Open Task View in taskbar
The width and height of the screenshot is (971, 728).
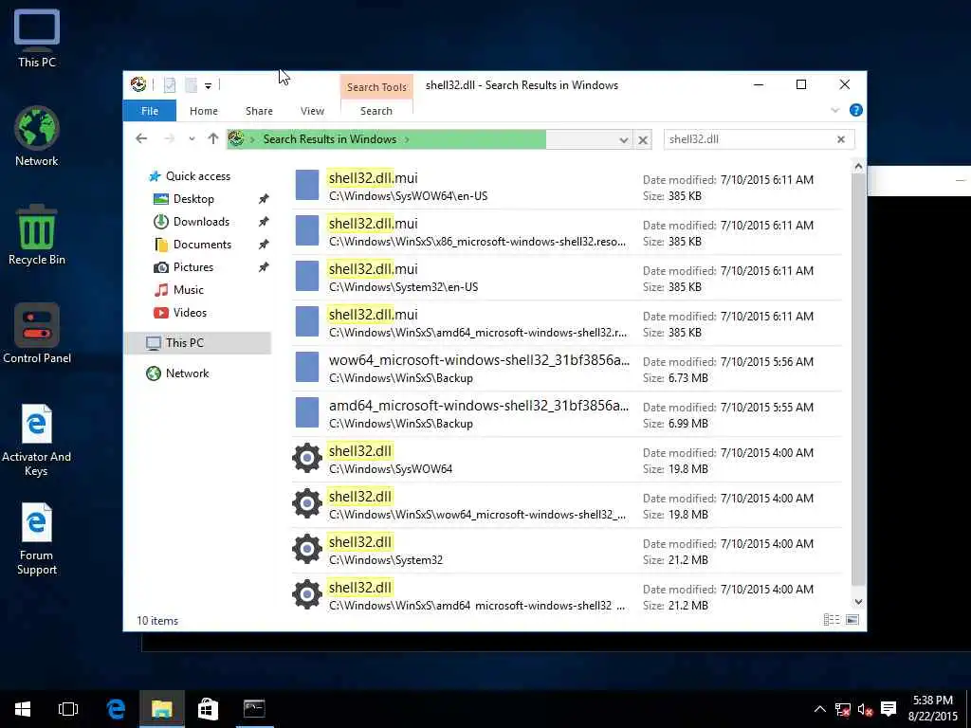pos(68,709)
